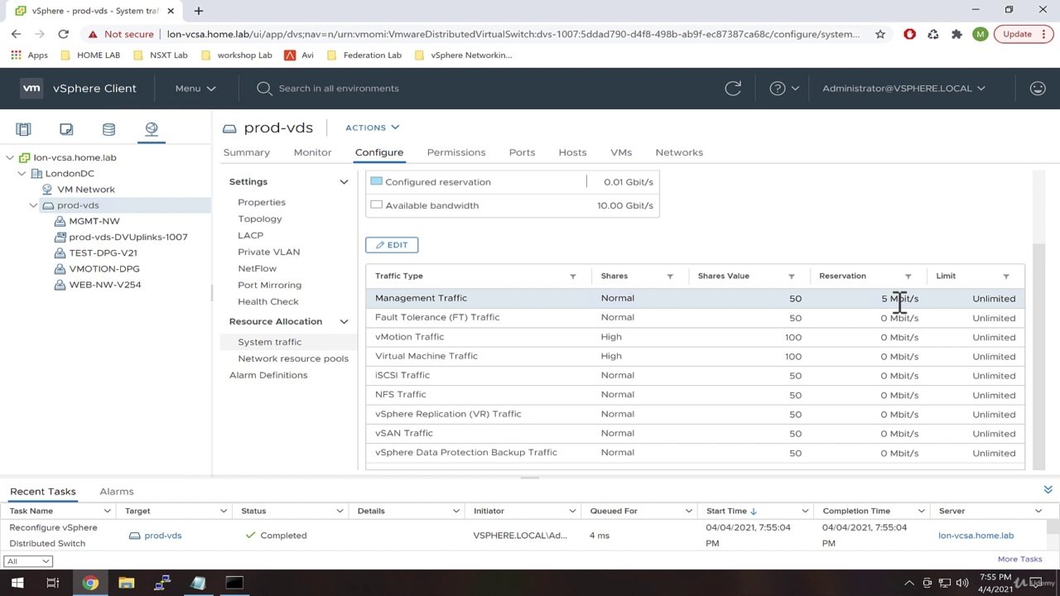Switch to the Summary tab
Image resolution: width=1060 pixels, height=596 pixels.
click(246, 152)
